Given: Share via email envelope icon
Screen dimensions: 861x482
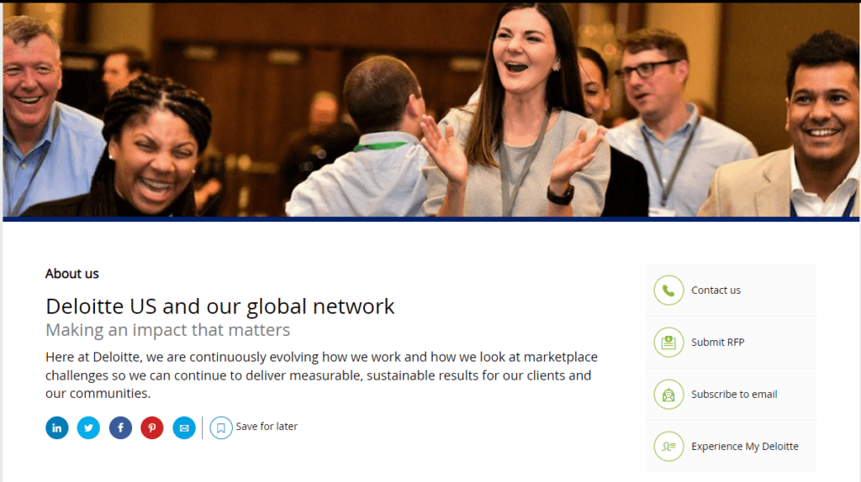Looking at the screenshot, I should coord(184,427).
